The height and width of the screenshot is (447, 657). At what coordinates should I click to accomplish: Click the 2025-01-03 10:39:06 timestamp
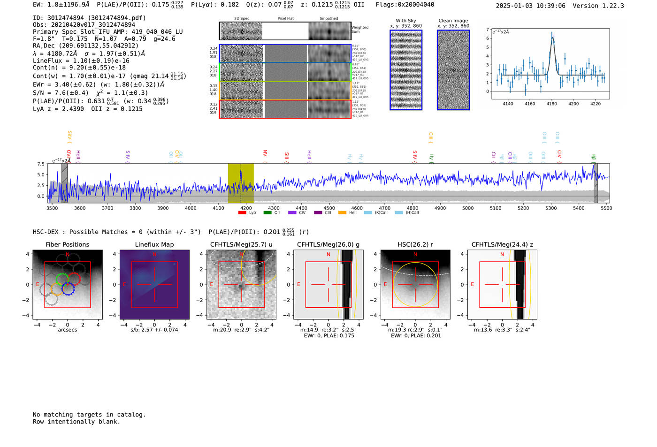tap(531, 6)
